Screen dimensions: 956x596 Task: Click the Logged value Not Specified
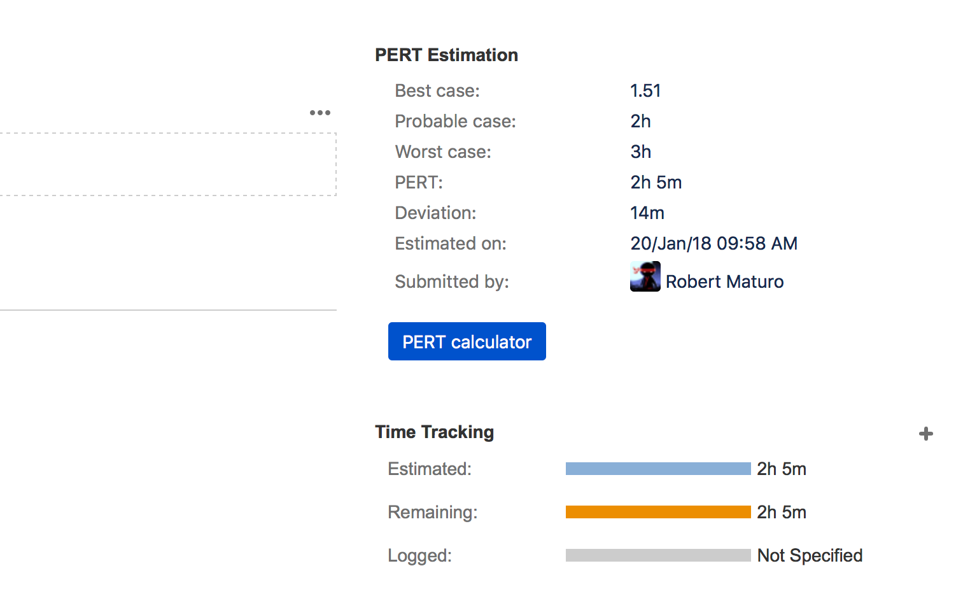(x=810, y=555)
